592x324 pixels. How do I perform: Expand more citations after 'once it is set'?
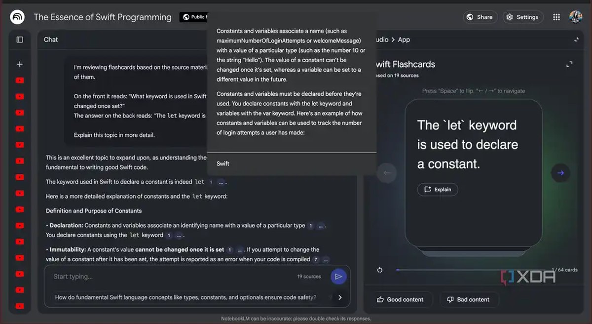click(240, 250)
